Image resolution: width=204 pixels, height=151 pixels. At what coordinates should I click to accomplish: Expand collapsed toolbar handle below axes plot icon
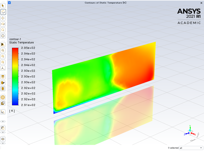pos(3,121)
